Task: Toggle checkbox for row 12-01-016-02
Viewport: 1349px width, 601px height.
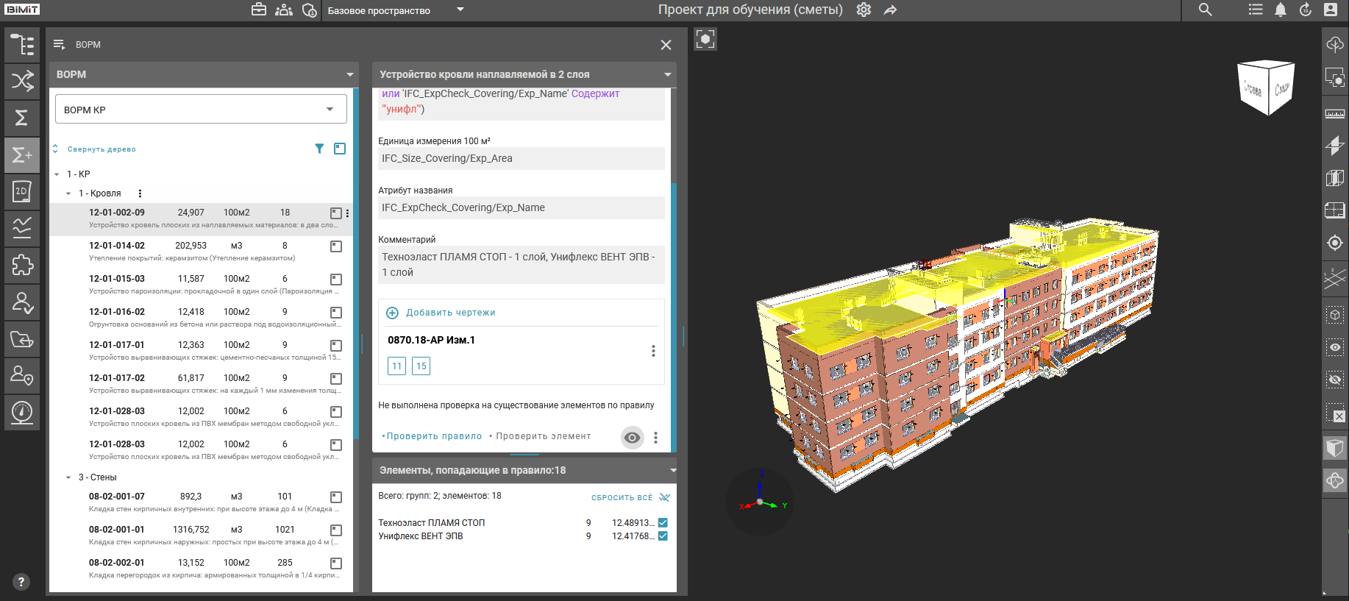Action: click(336, 313)
